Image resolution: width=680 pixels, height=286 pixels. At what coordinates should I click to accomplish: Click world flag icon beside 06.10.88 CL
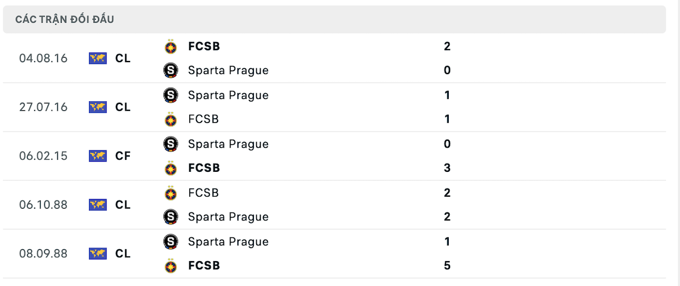click(98, 205)
